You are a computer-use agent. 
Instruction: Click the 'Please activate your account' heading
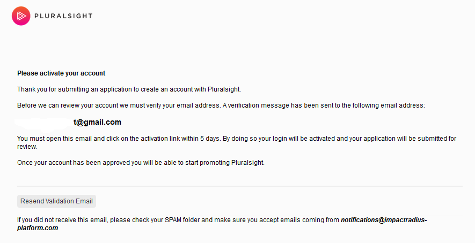point(61,73)
